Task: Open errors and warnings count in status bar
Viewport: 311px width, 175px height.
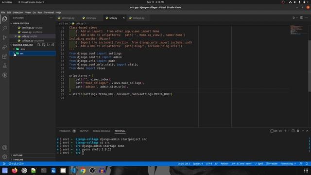Action: (16, 164)
